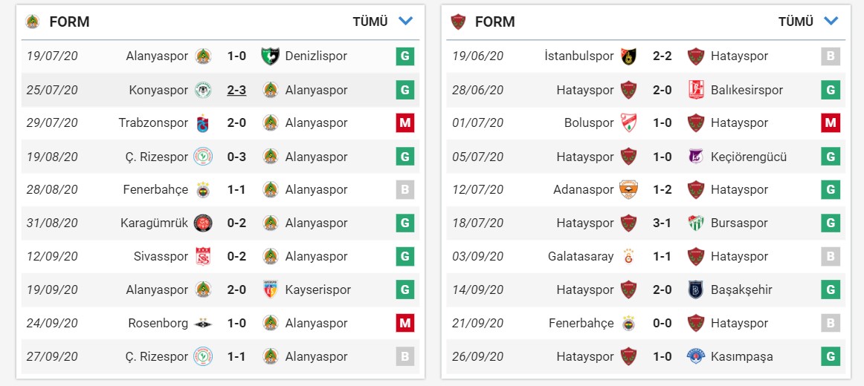Click the Trabzonspor crest icon
Image resolution: width=864 pixels, height=386 pixels.
(202, 123)
